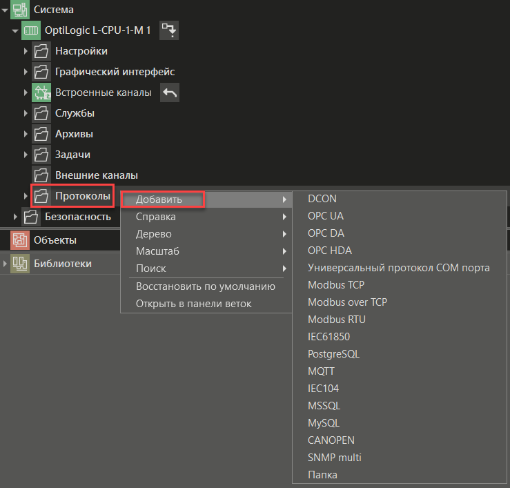This screenshot has height=488, width=510.
Task: Click the Архивы folder icon
Action: pos(41,134)
